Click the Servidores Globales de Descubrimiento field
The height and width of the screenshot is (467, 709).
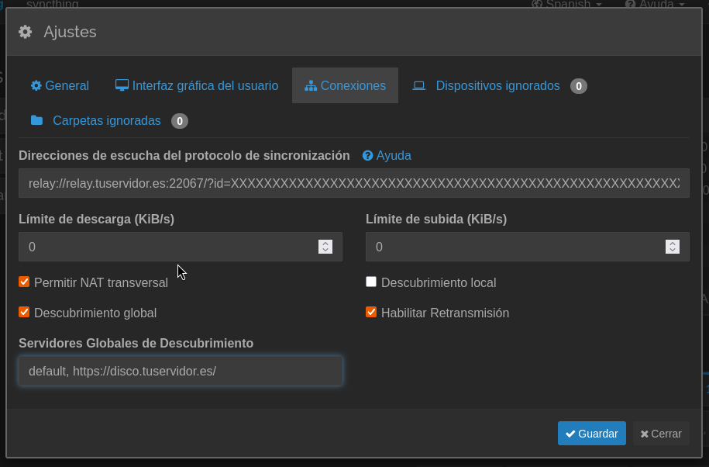180,371
